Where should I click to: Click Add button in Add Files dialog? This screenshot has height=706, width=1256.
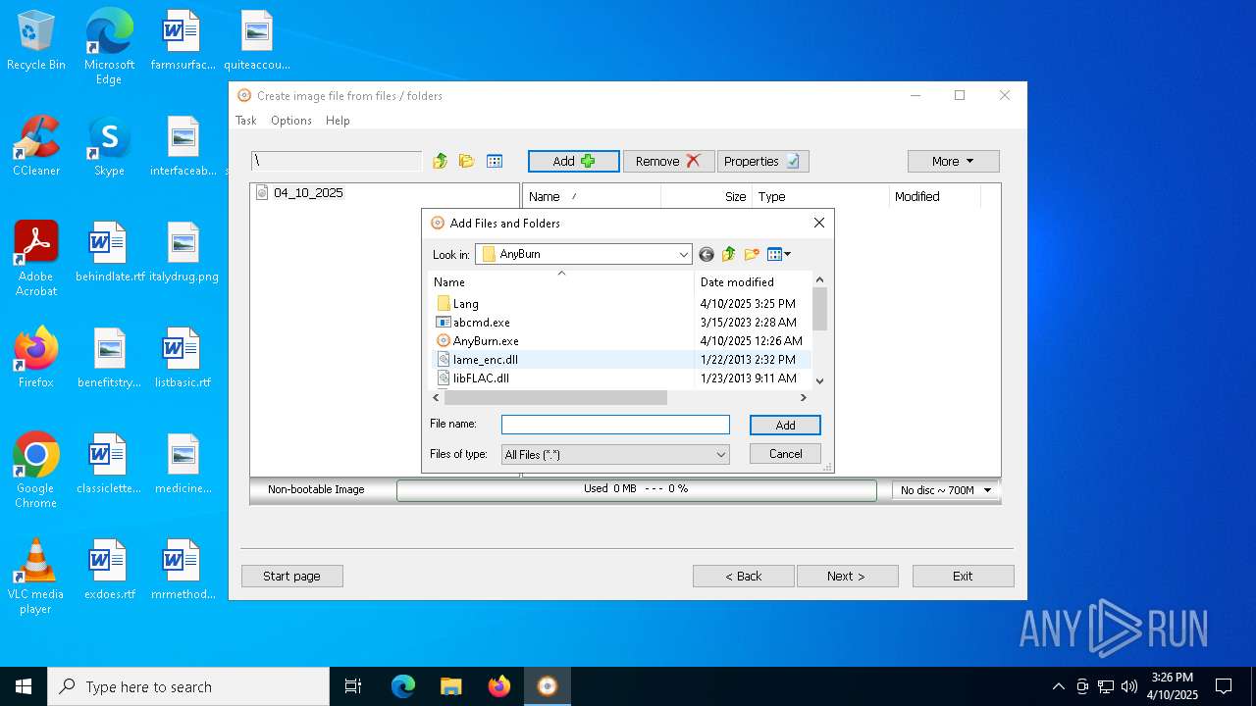(x=785, y=426)
